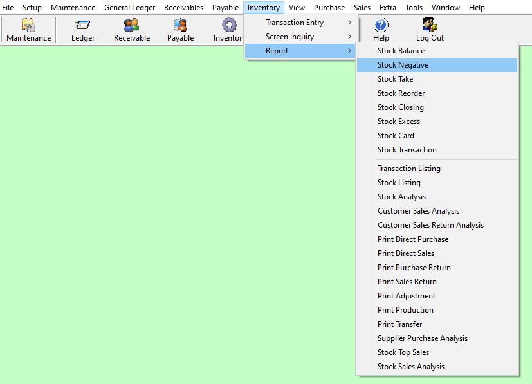This screenshot has width=532, height=384.
Task: Expand the Report submenu item
Action: click(300, 51)
